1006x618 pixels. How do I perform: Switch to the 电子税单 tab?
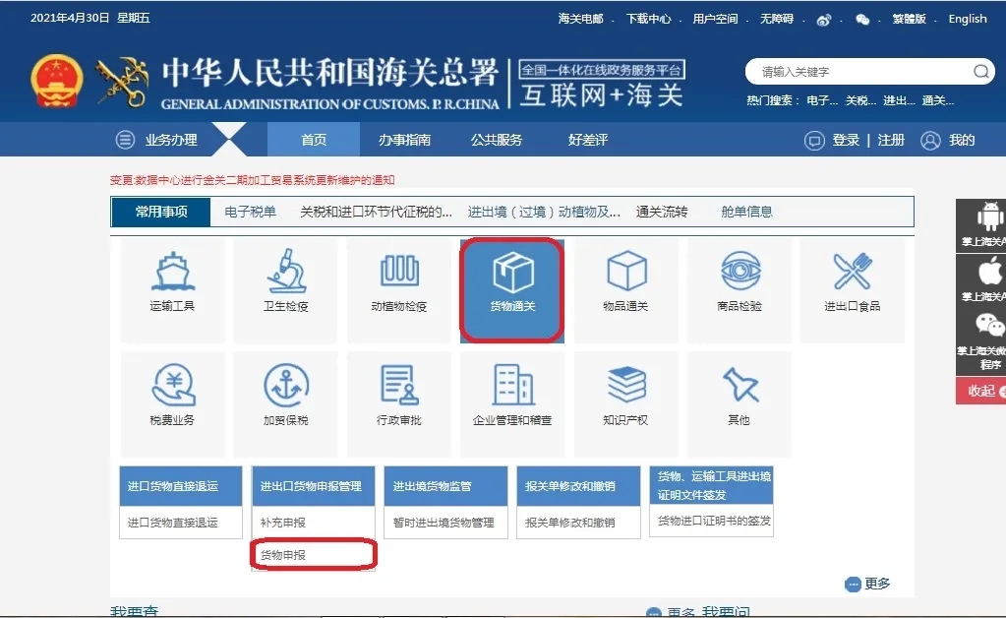click(x=250, y=212)
